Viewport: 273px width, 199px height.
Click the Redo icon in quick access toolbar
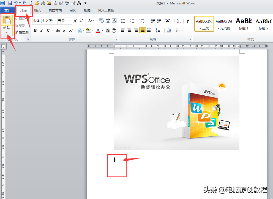[24, 3]
